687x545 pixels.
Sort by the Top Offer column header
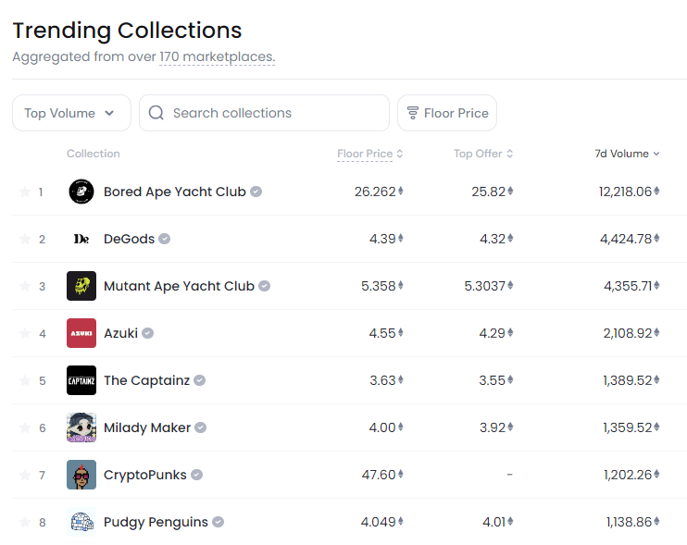tap(483, 154)
